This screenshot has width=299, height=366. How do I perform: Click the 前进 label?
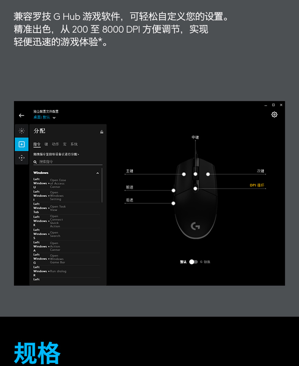tap(129, 187)
